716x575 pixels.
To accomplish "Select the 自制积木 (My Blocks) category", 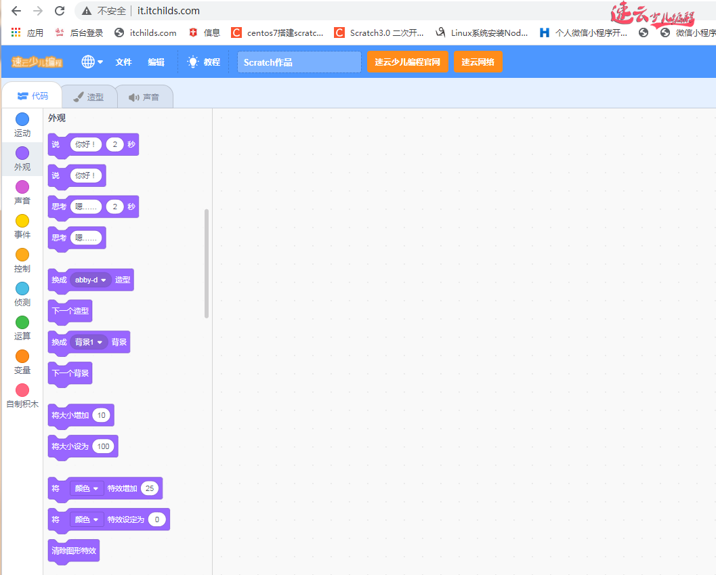I will 22,391.
